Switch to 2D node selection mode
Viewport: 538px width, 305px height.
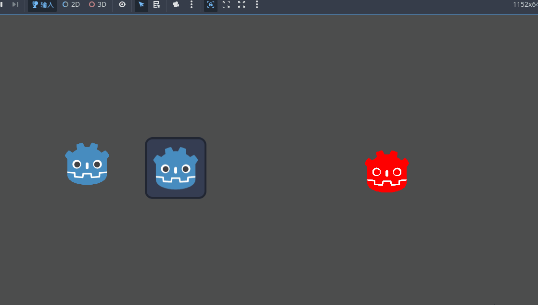[71, 4]
